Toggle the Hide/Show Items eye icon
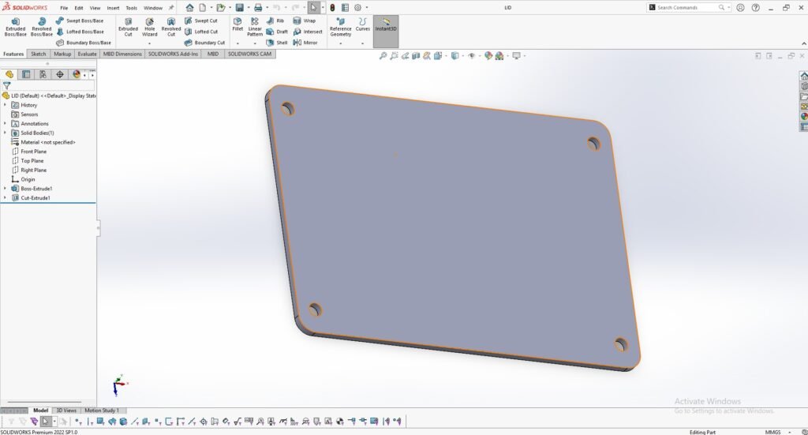Screen dimensions: 808x435 coord(472,56)
